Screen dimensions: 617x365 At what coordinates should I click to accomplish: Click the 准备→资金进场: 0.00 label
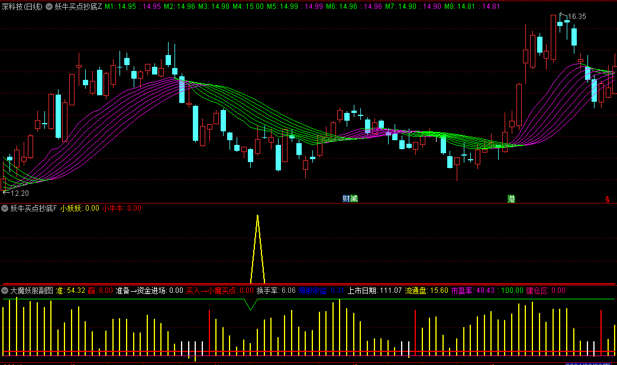(149, 290)
